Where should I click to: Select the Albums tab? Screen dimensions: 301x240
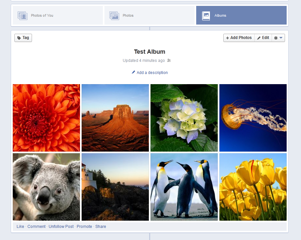(241, 15)
